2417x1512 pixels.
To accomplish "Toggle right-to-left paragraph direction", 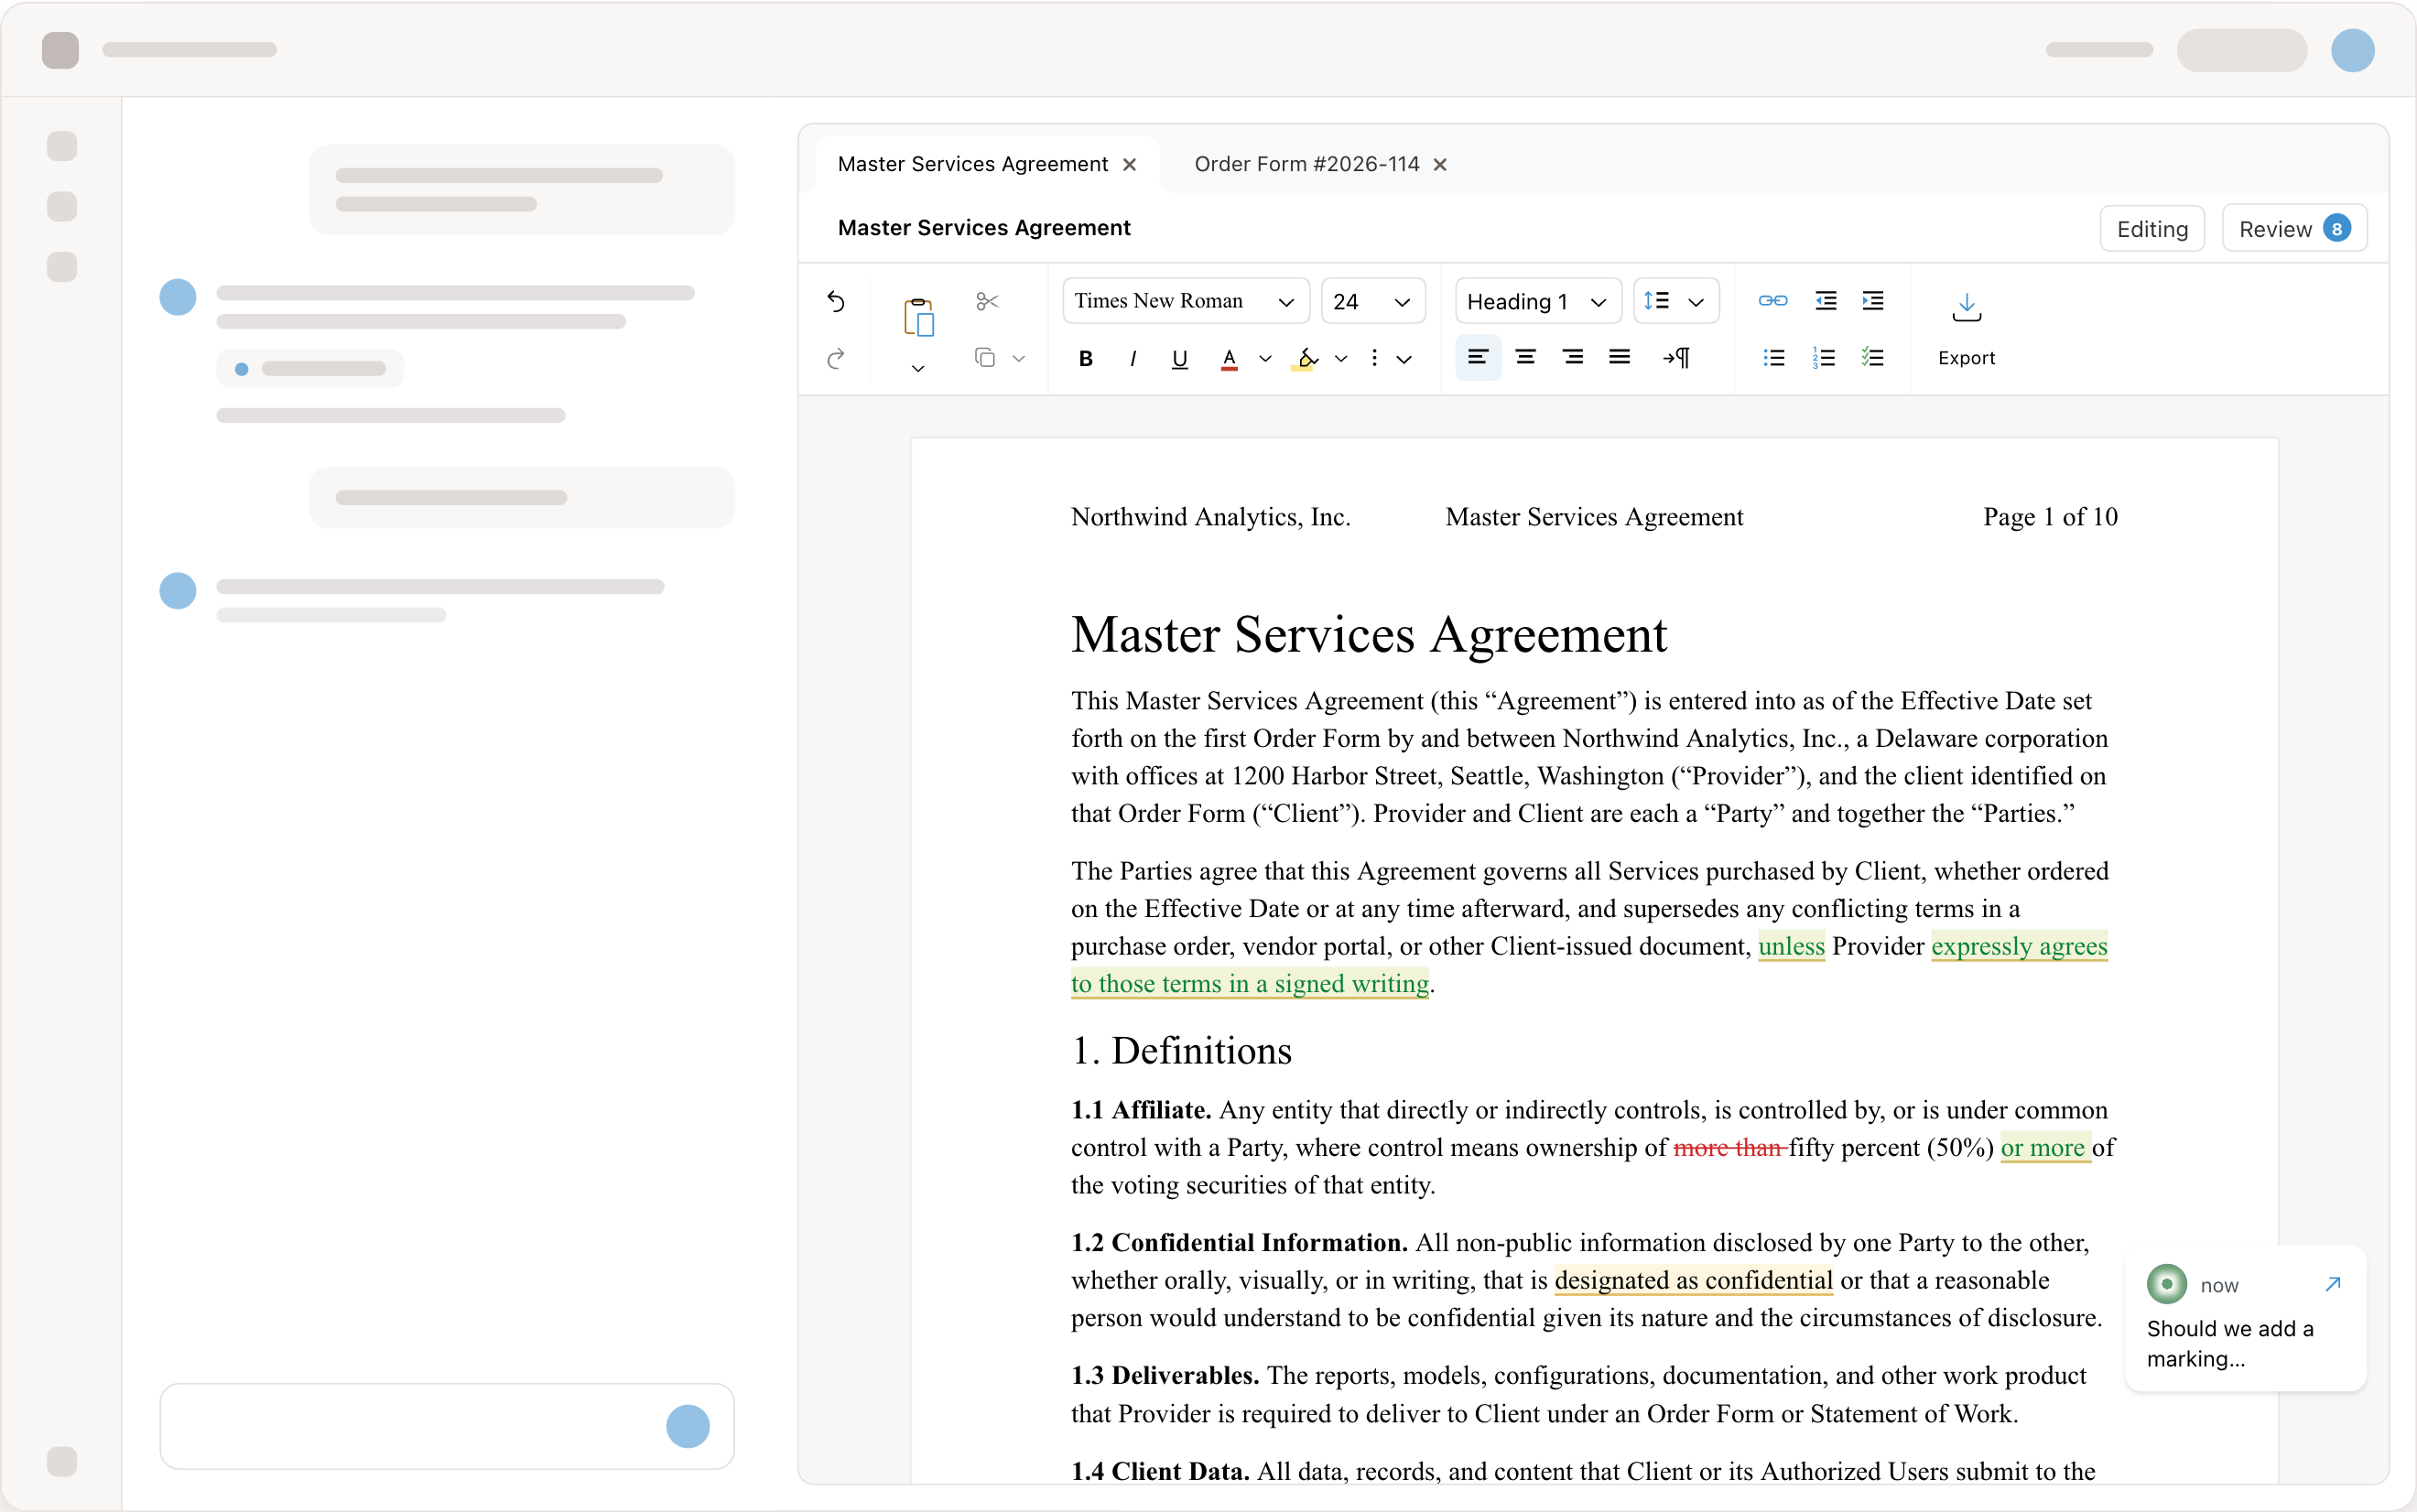I will tap(1676, 358).
